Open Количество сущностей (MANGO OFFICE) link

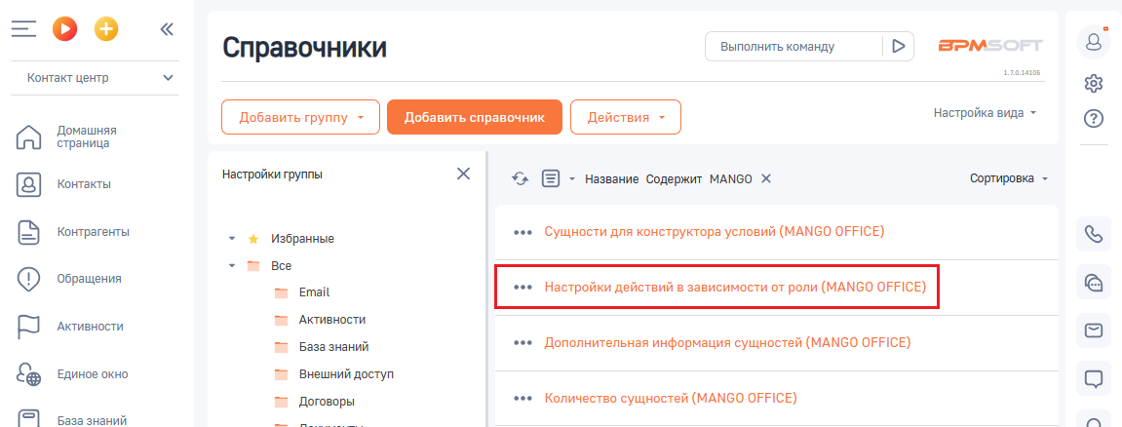click(x=671, y=398)
